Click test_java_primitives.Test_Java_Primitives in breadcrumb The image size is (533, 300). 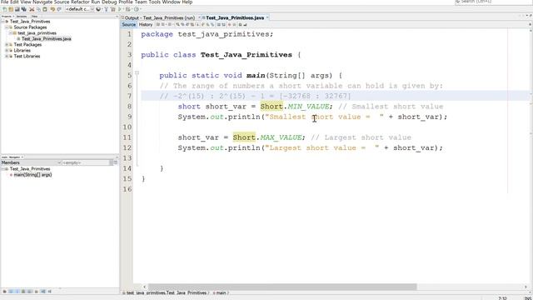(x=167, y=292)
